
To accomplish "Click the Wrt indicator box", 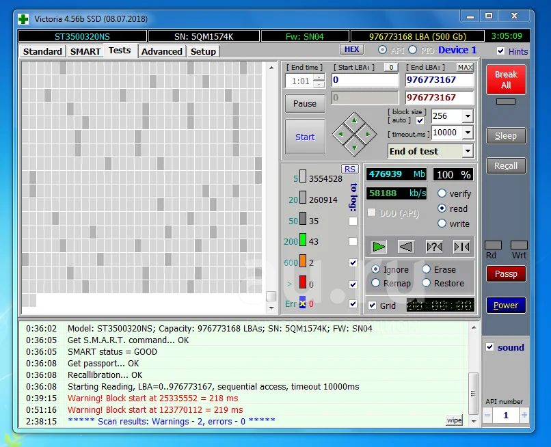I will coord(519,245).
